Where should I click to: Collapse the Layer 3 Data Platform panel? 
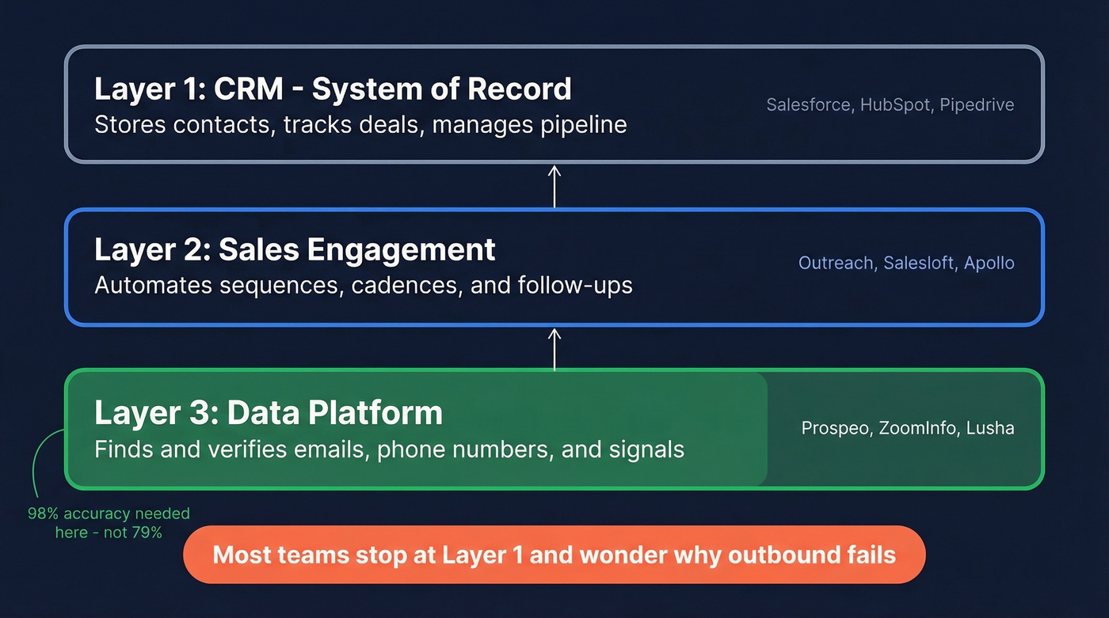[554, 430]
